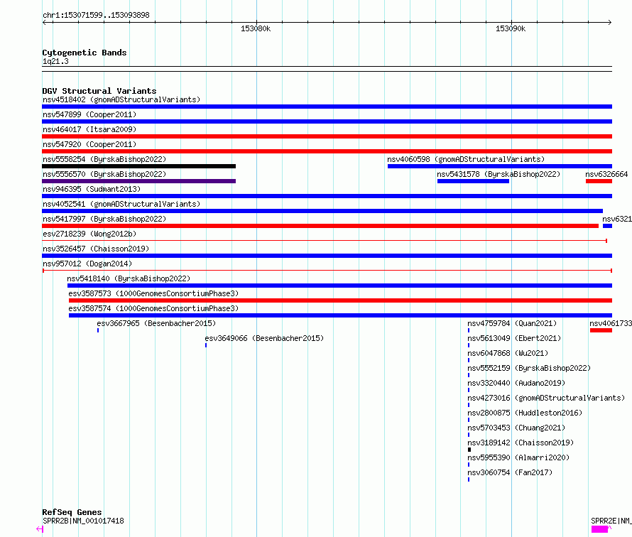Open the nsv464017 (Itsara2009) variant label
This screenshot has height=537, width=632.
click(89, 129)
